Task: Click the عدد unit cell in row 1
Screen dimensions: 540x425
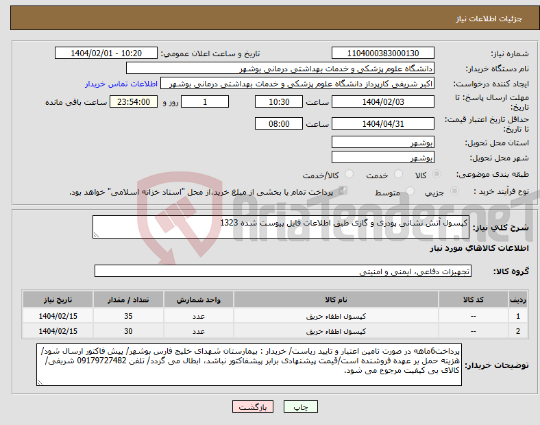Action: 199,316
